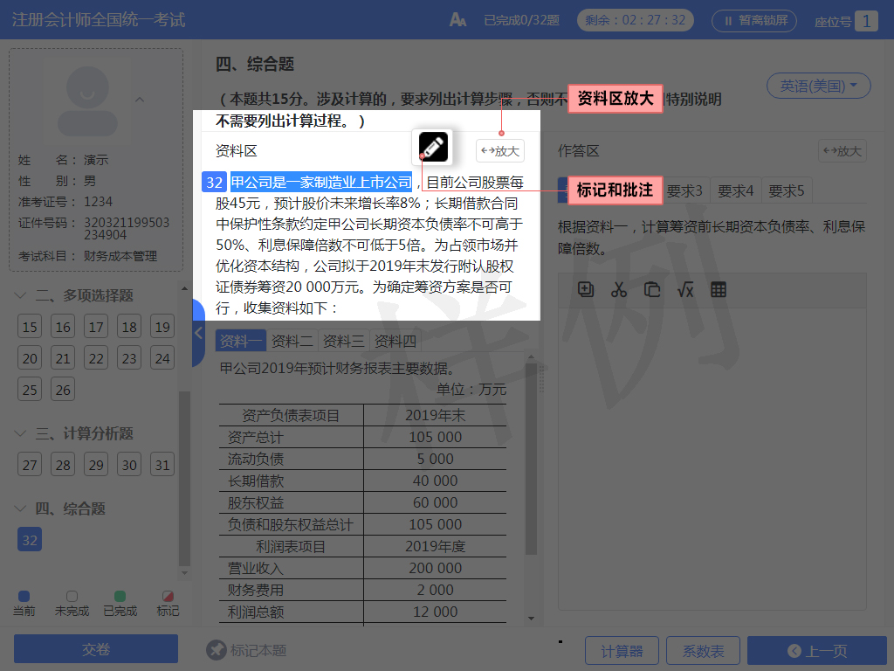The width and height of the screenshot is (894, 671).
Task: Toggle mark on this question (标记本题)
Action: [247, 650]
